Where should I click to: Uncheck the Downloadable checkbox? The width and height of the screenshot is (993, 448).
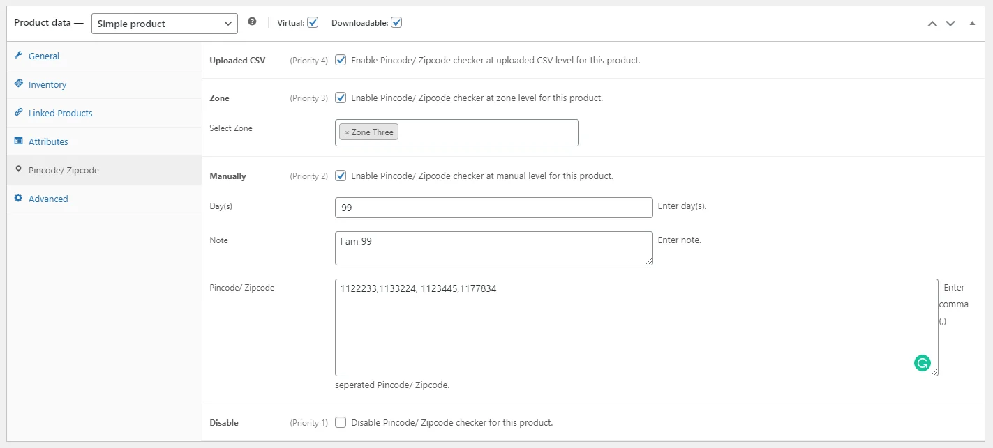[x=396, y=23]
